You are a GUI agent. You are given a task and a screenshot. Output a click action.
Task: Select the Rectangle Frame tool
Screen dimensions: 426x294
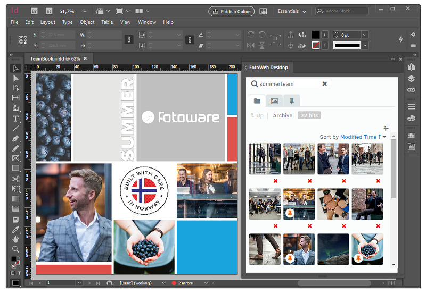(16, 158)
